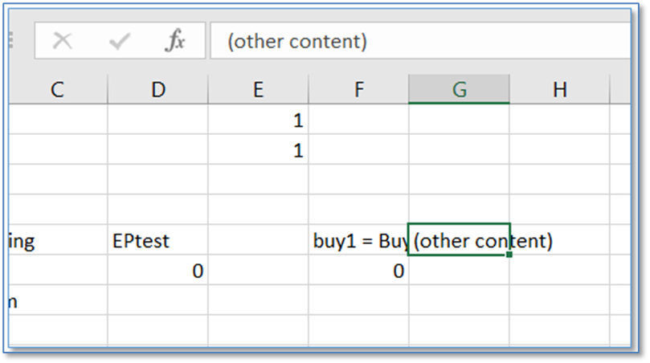Select column H header
The height and width of the screenshot is (363, 650).
[559, 90]
